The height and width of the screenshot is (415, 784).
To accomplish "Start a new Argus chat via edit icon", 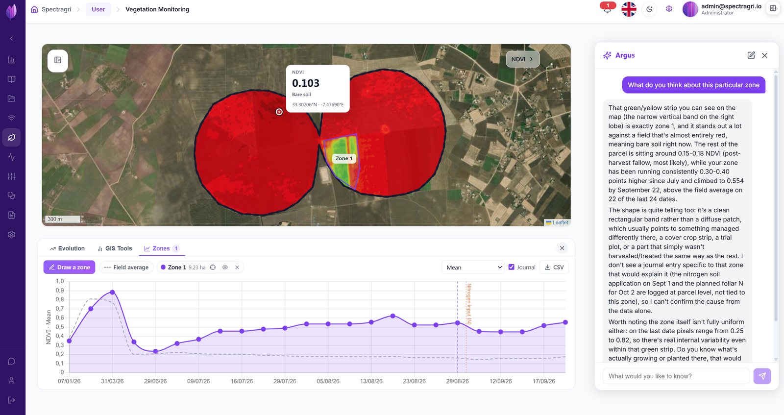I will [x=751, y=55].
